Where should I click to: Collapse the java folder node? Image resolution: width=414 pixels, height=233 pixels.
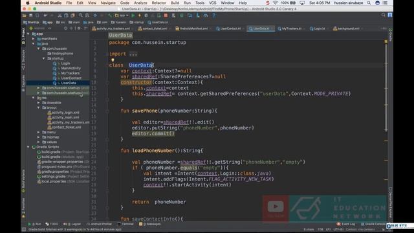(x=34, y=43)
